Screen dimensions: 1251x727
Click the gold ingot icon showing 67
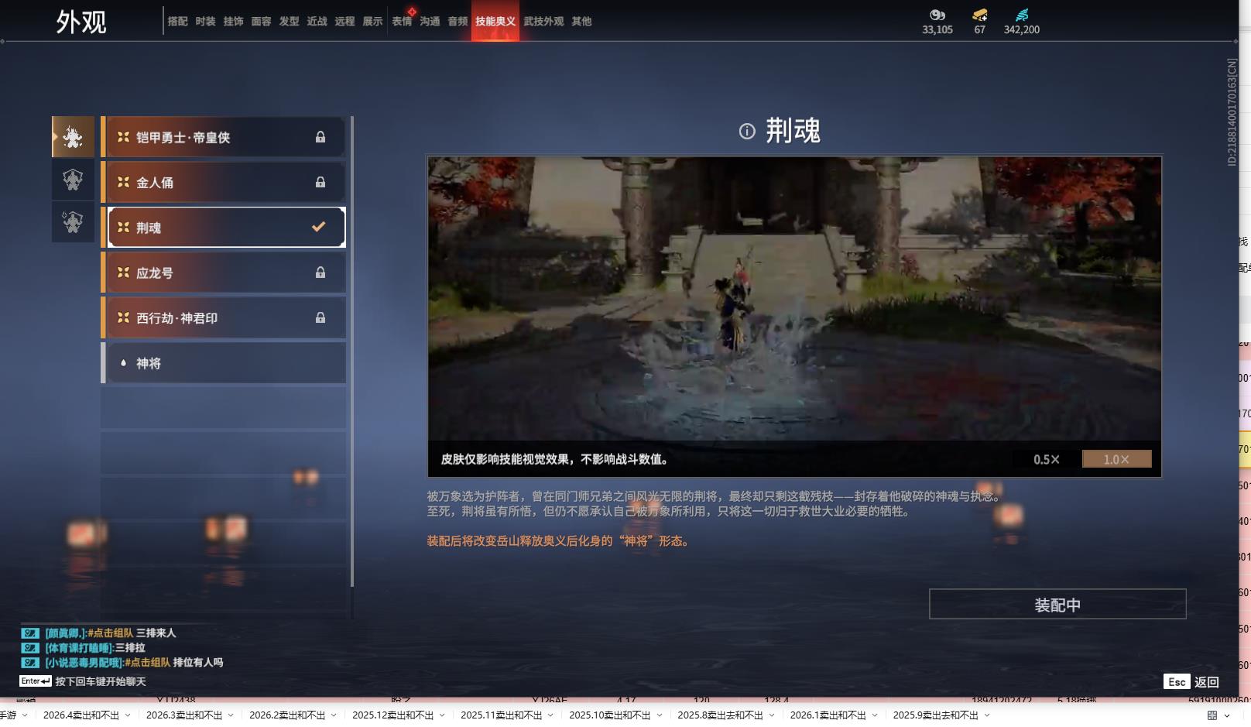pos(979,13)
